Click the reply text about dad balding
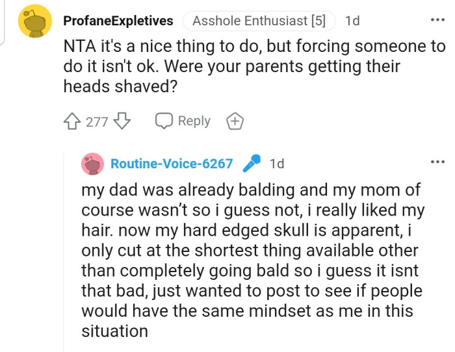Screen dimensions: 455x352 pos(252,260)
